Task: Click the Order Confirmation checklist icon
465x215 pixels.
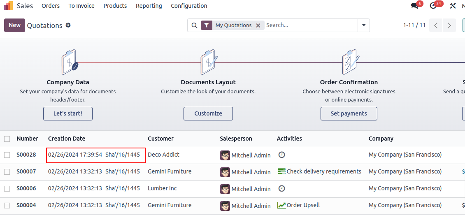Action: click(350, 62)
